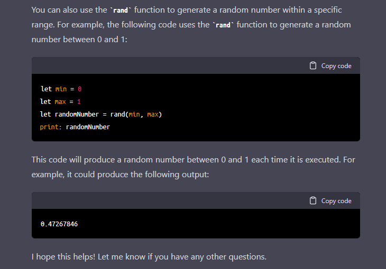The image size is (386, 269).
Task: Click the 'example, it could produce the following output' text
Action: (120, 175)
